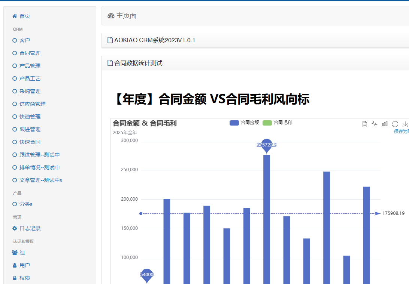Click the 2025年全年 chart subtitle

point(125,133)
